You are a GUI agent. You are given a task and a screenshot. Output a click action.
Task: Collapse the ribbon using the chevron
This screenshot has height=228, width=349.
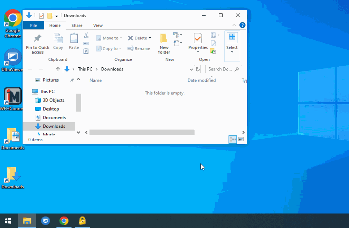click(x=234, y=26)
